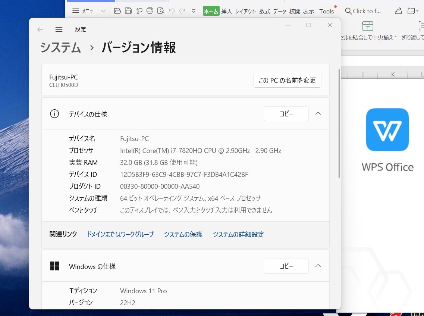Click column J header in WPS spreadsheet
The height and width of the screenshot is (316, 424).
[x=362, y=74]
